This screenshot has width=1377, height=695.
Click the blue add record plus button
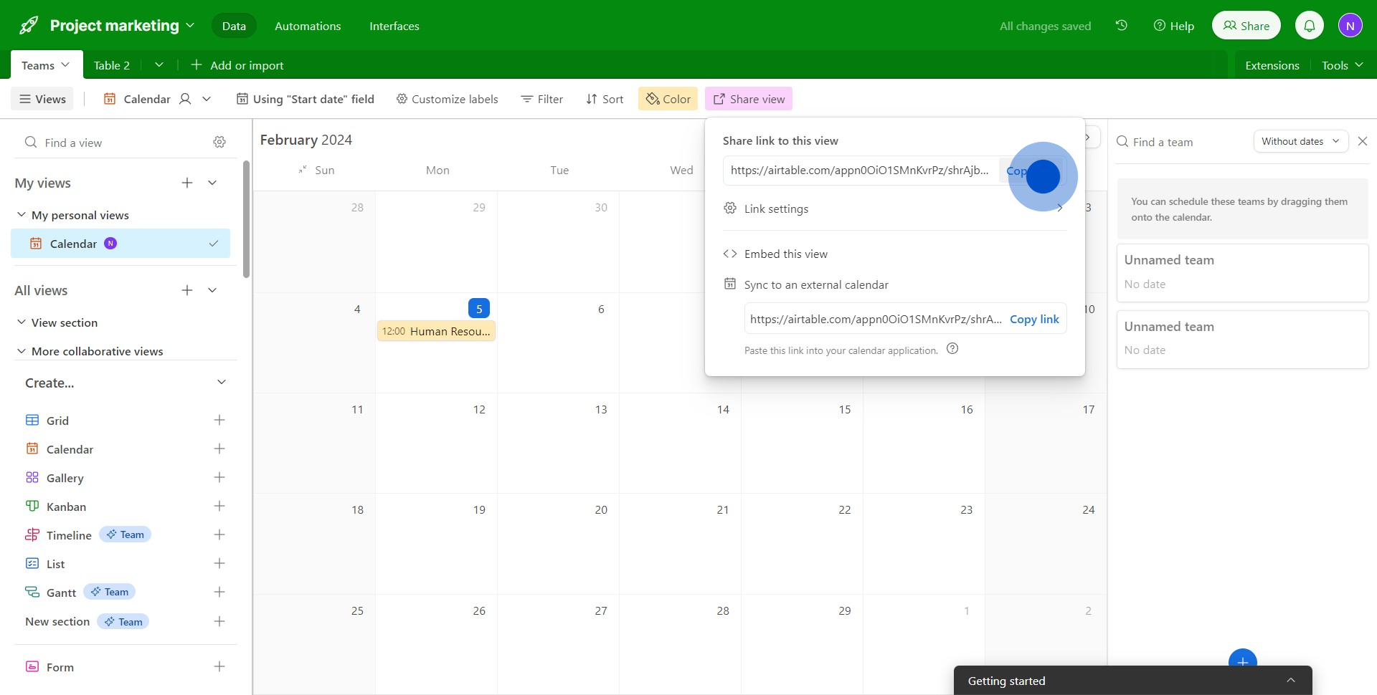1243,662
